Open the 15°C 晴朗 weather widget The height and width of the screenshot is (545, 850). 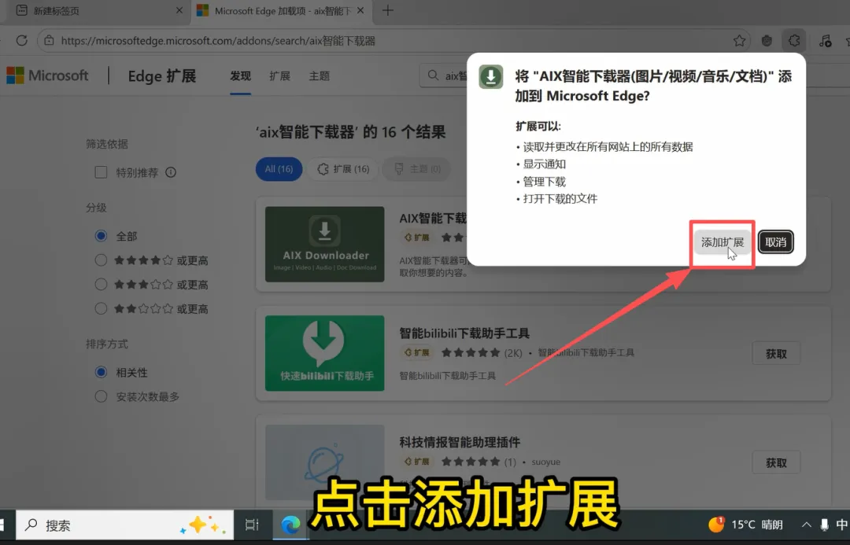pos(745,525)
